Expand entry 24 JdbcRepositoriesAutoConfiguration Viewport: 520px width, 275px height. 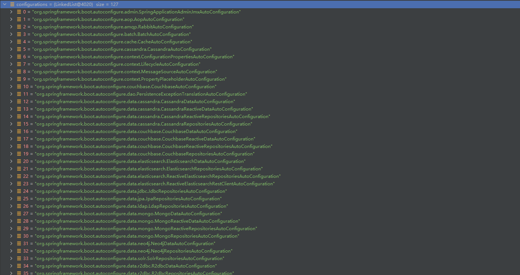[11, 191]
